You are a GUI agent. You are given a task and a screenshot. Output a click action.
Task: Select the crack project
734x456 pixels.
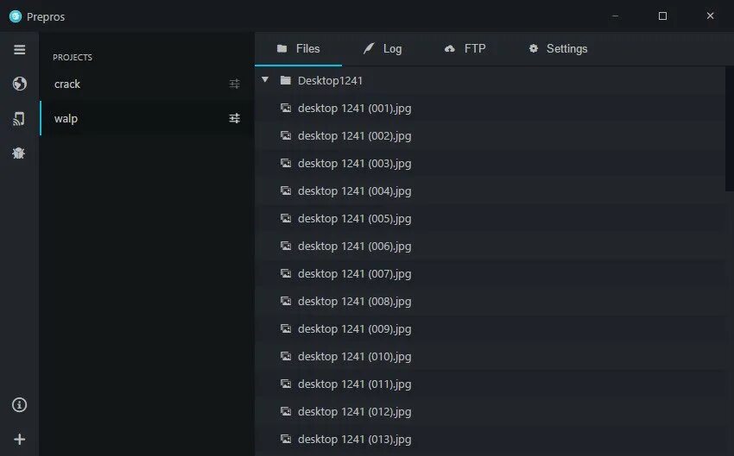pyautogui.click(x=147, y=84)
